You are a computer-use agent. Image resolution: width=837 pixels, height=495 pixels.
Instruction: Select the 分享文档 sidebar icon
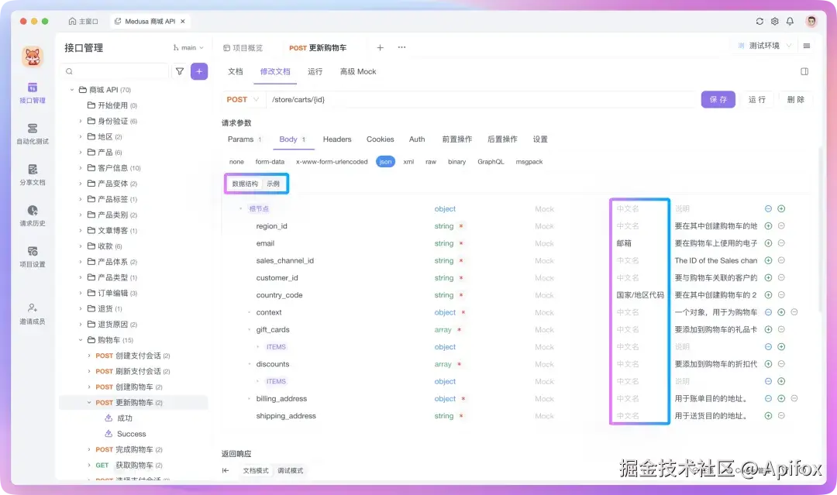[32, 177]
